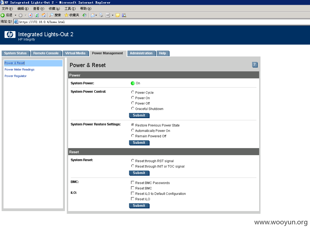
Task: Click the Research binoculars icon
Action: pyautogui.click(x=124, y=15)
